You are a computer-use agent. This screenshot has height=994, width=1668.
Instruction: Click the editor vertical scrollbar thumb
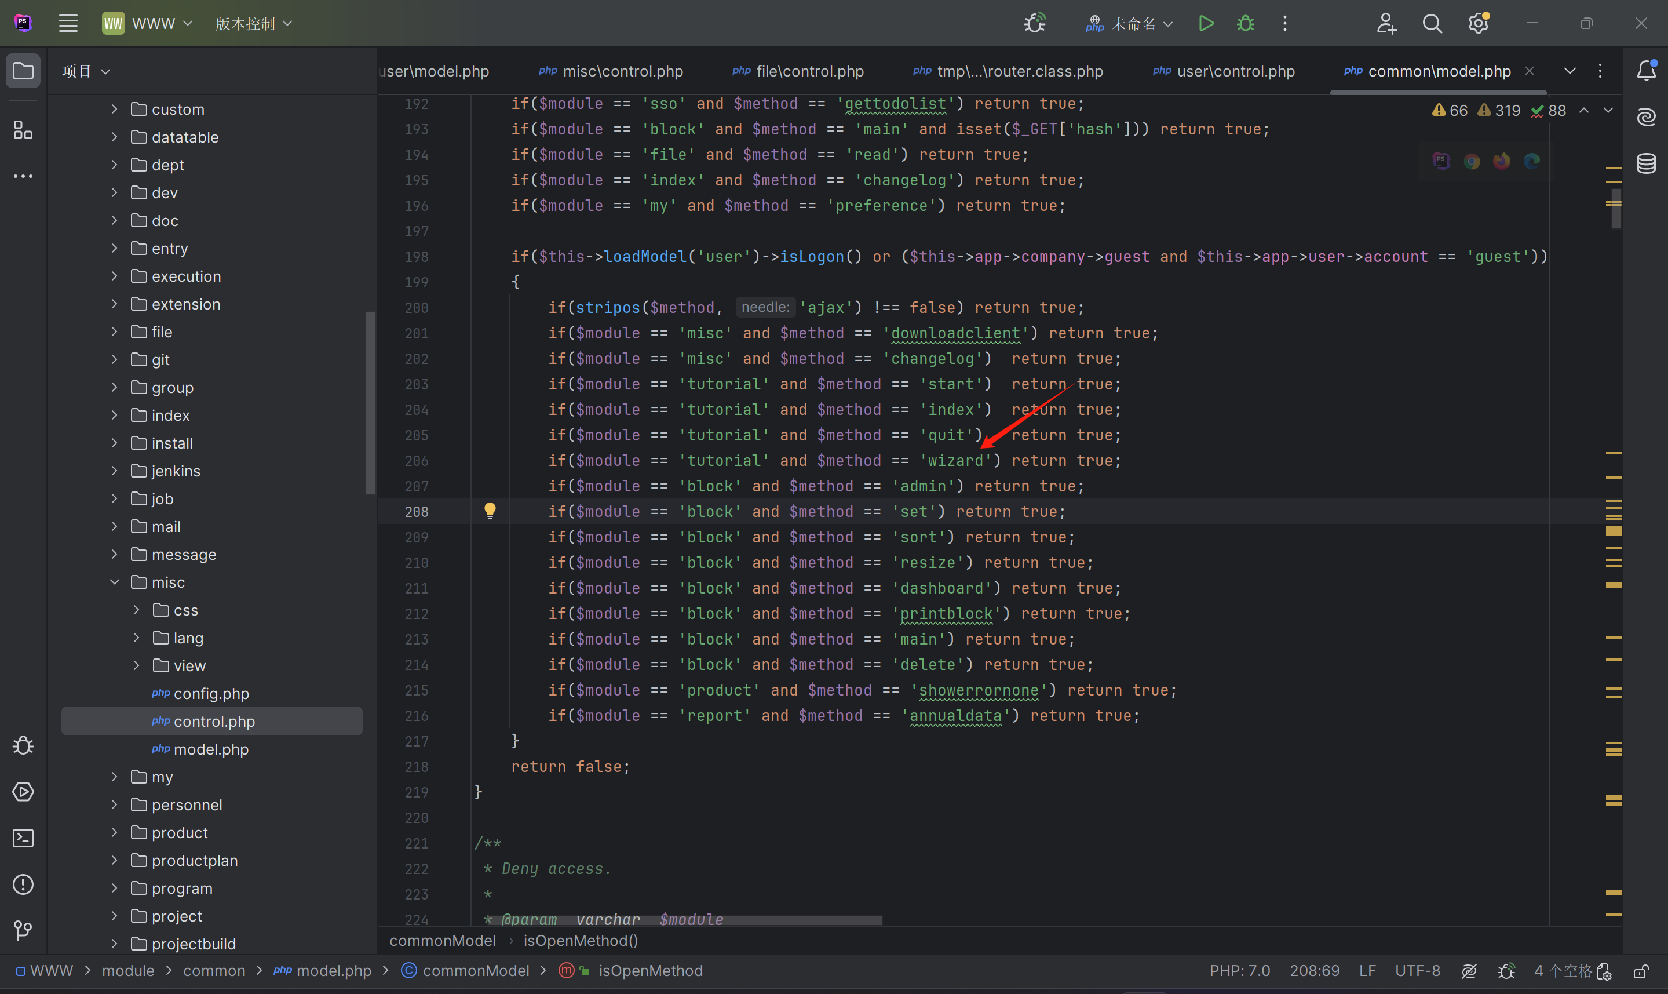[1616, 209]
